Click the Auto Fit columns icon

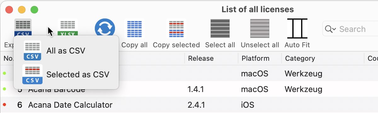(297, 28)
